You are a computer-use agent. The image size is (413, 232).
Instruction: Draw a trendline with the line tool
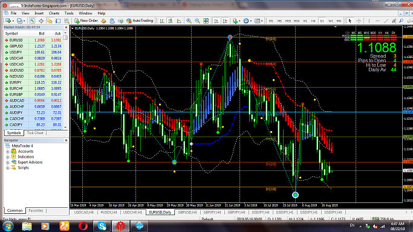386,21
